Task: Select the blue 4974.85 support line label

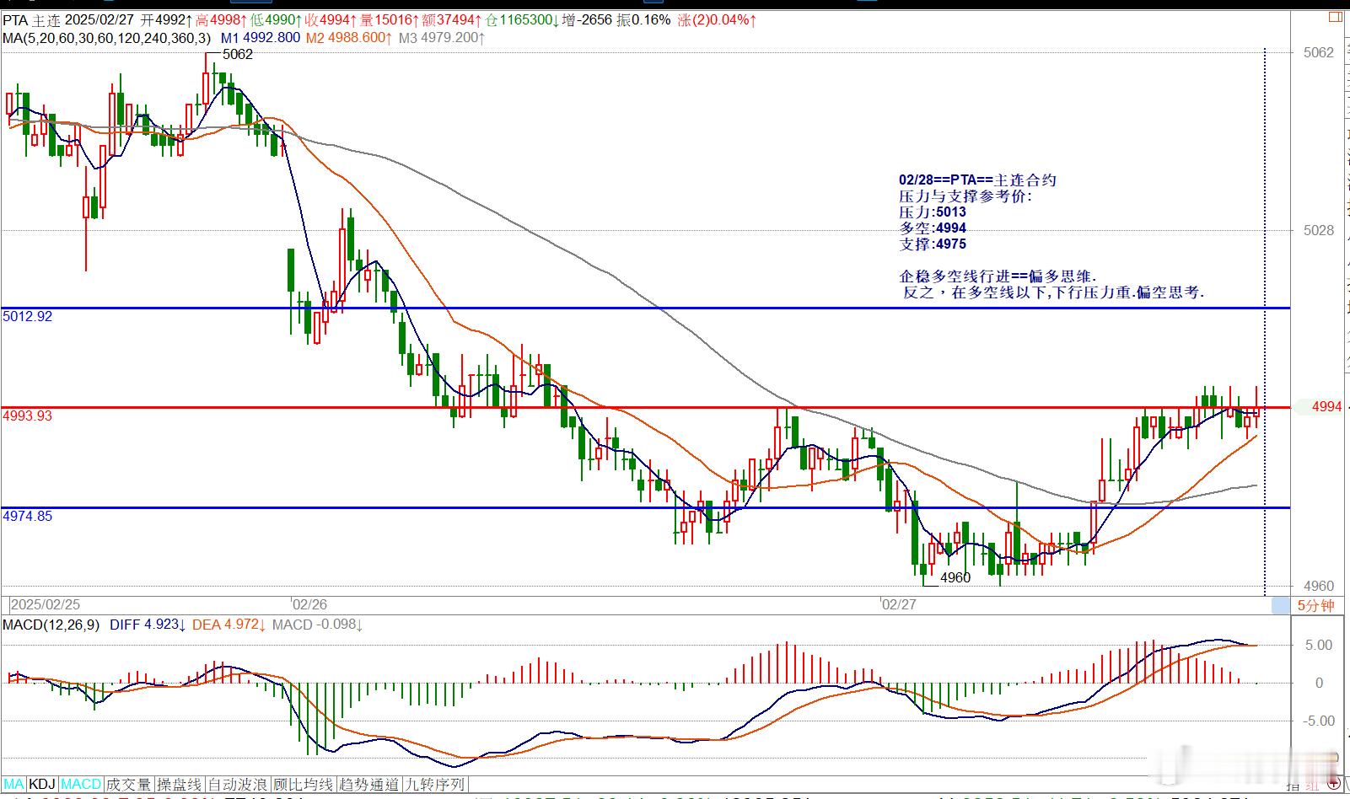Action: point(28,516)
